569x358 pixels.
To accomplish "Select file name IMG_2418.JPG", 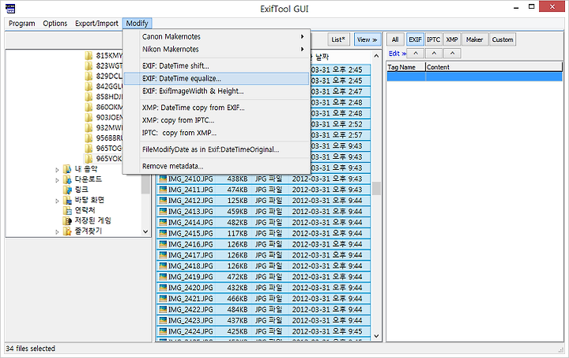I will click(x=190, y=266).
